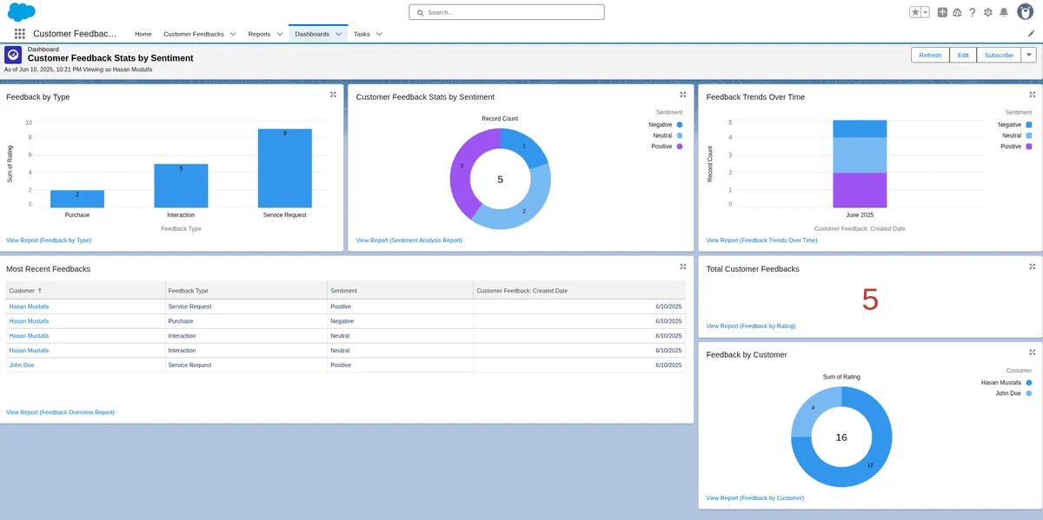1043x520 pixels.
Task: Expand the favorites list dropdown arrow
Action: 925,12
